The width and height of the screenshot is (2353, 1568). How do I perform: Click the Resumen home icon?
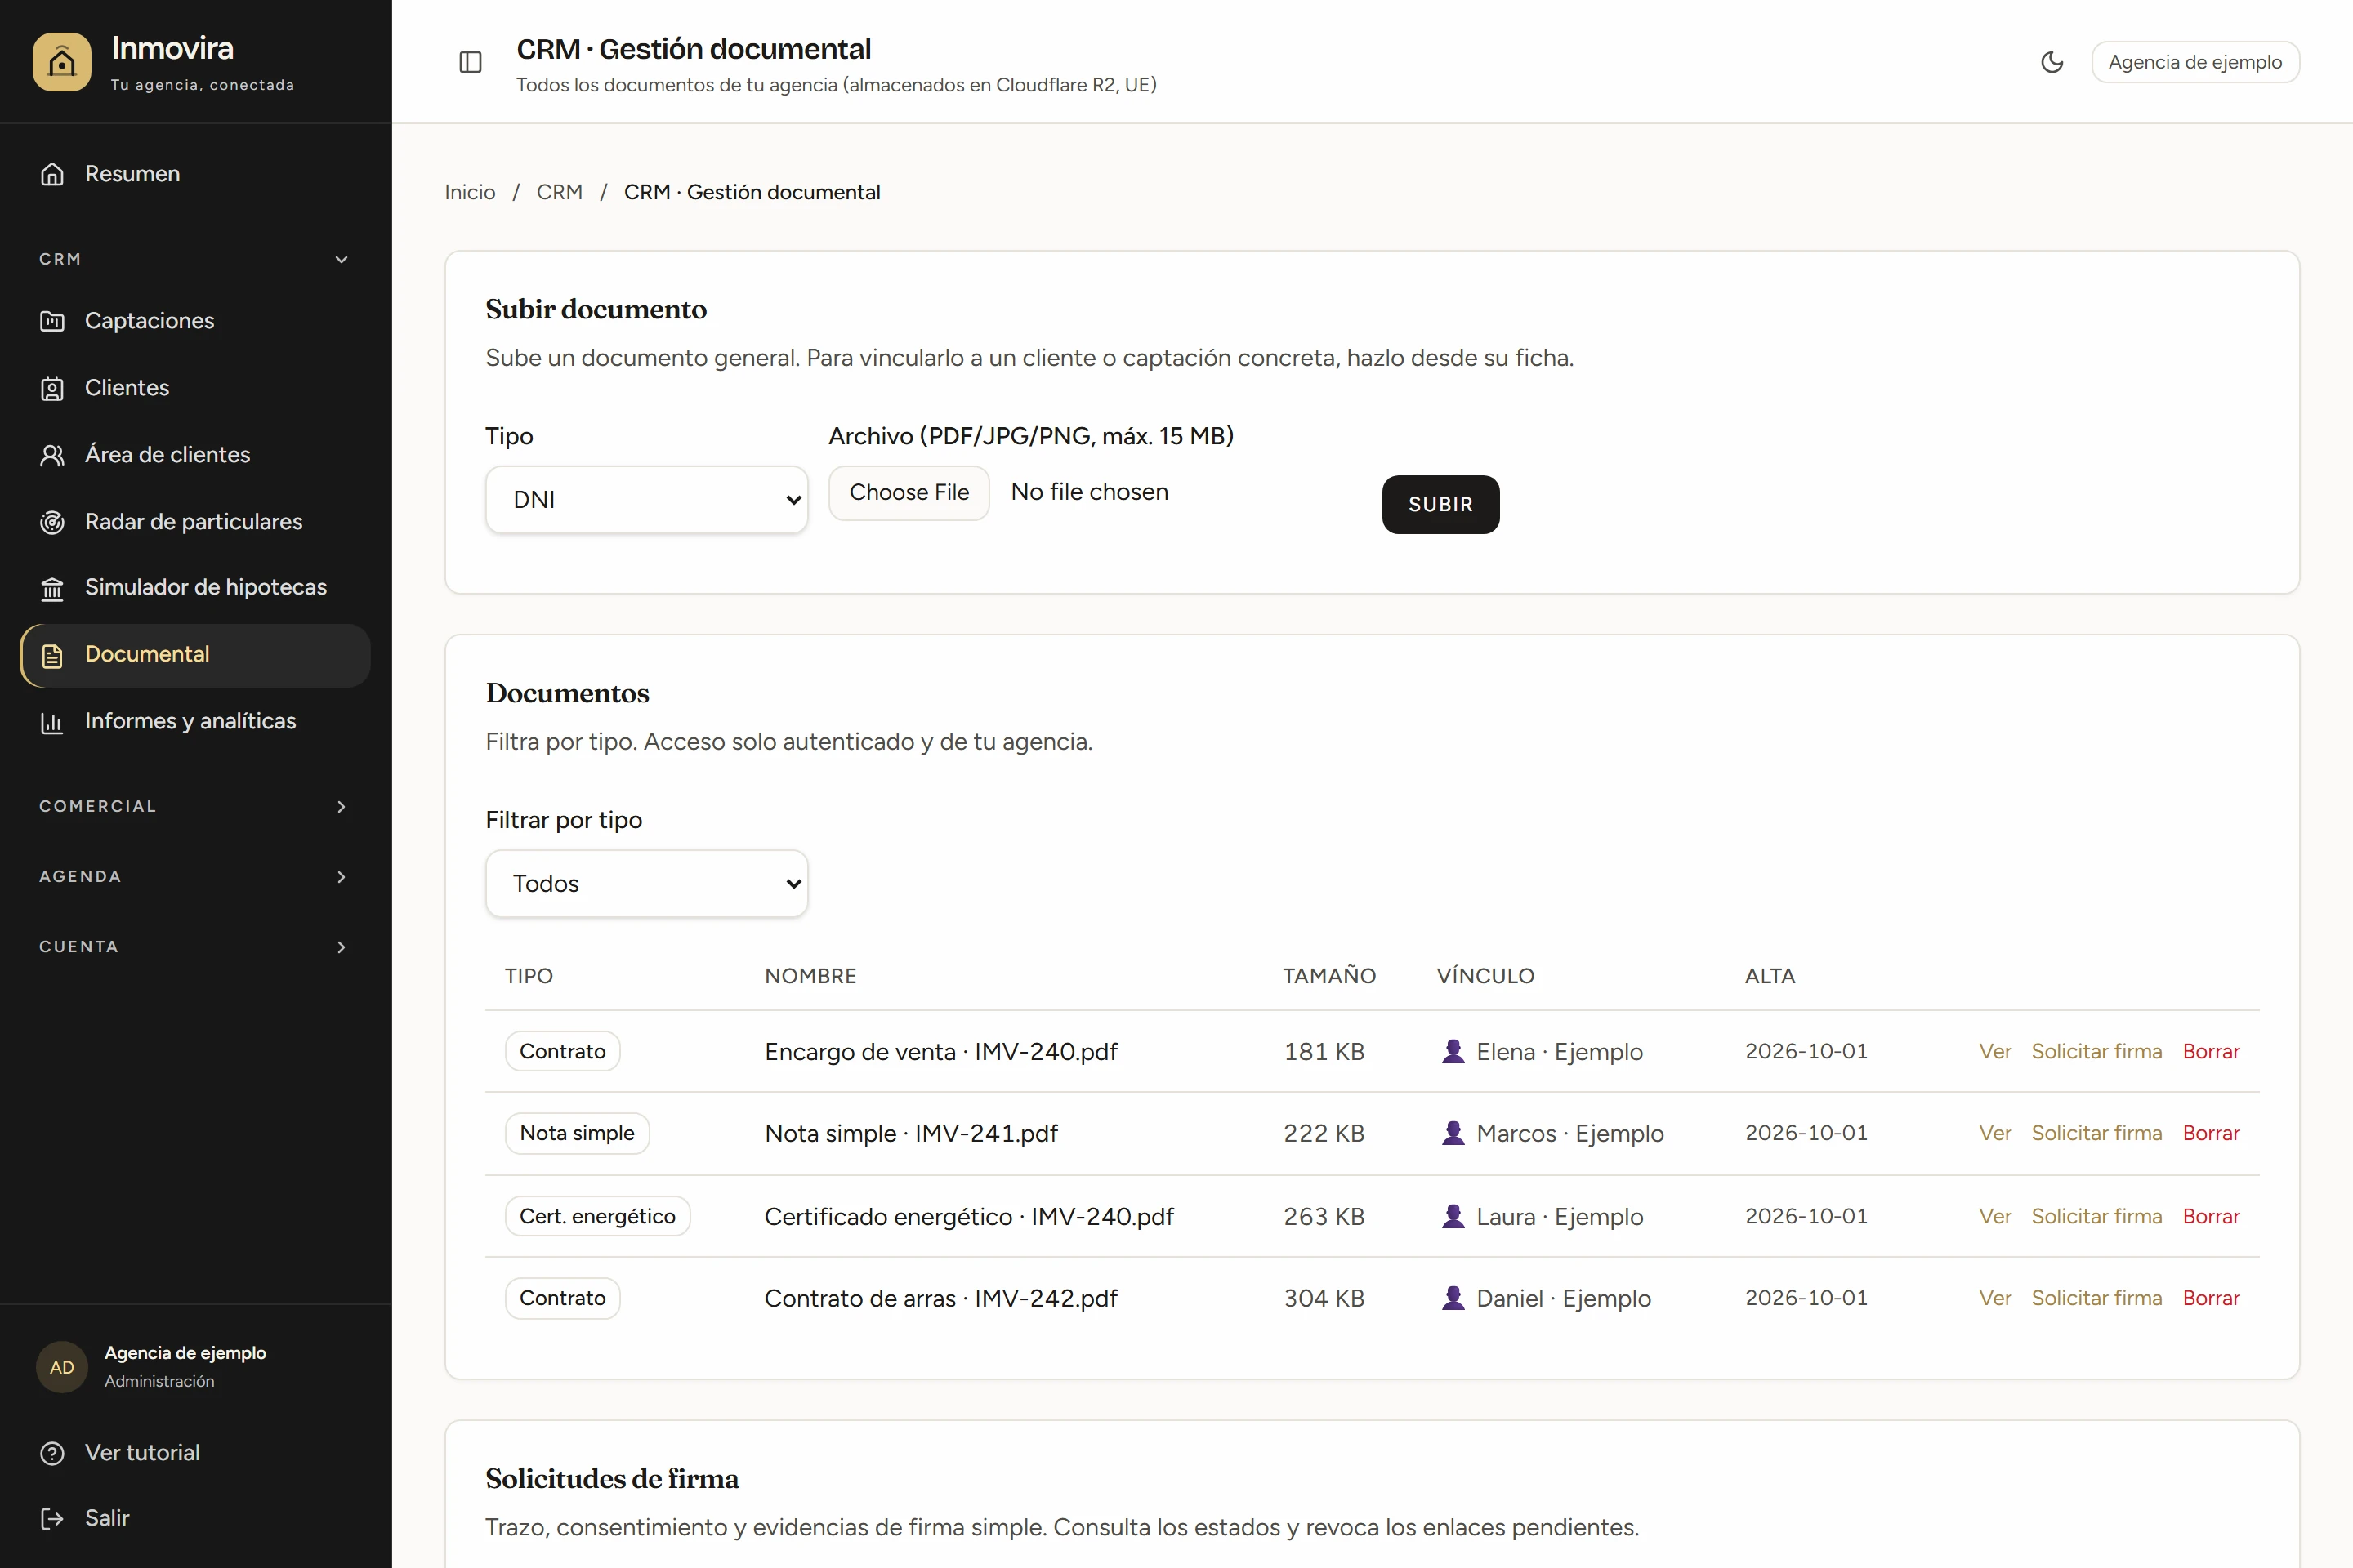coord(52,174)
